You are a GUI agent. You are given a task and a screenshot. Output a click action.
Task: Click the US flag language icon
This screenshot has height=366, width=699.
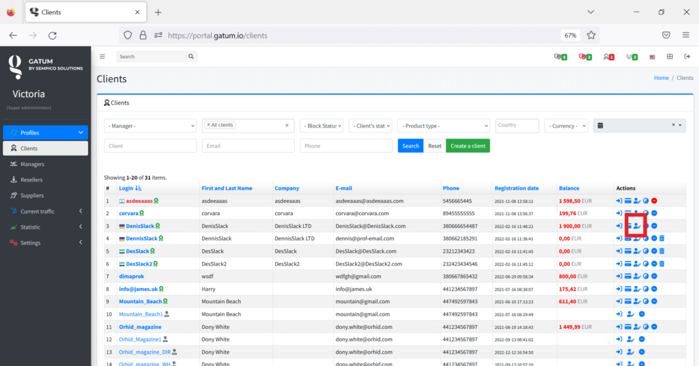653,57
